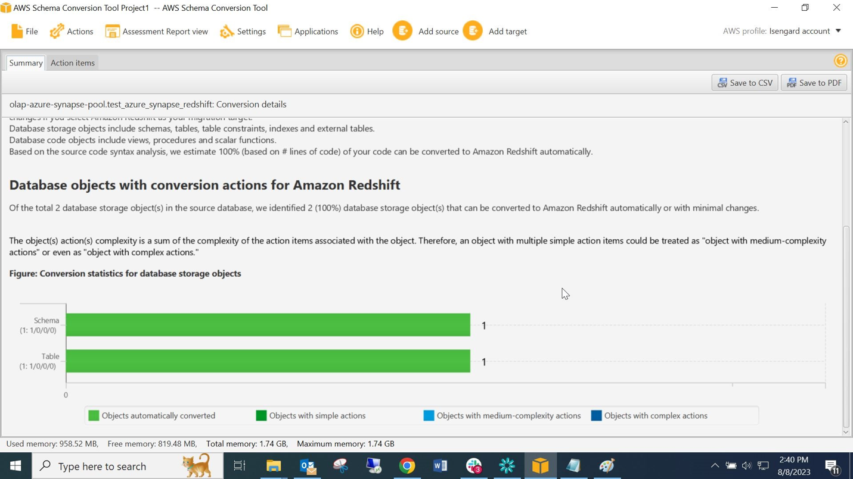Select the Summary tab
853x479 pixels.
tap(26, 62)
